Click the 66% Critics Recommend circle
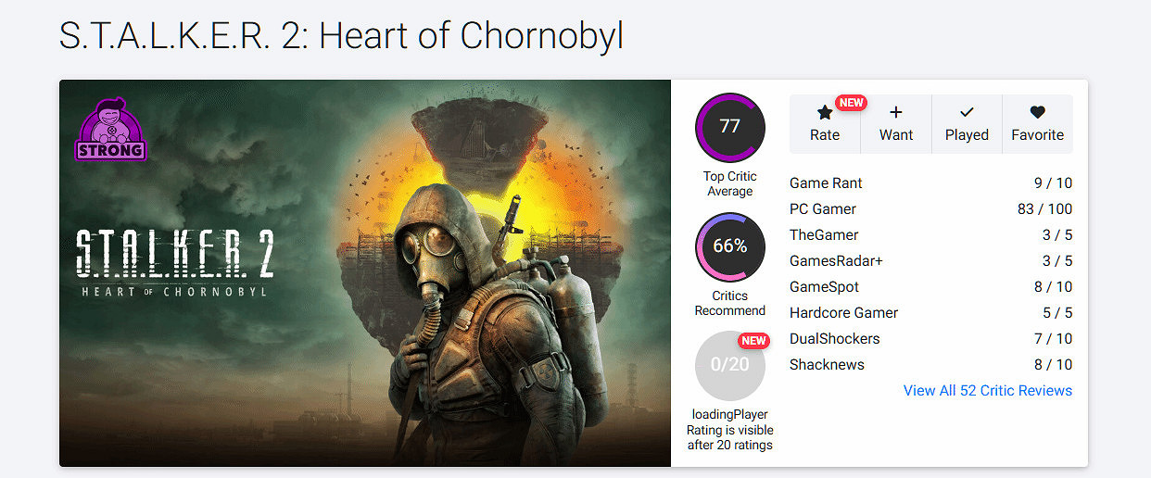This screenshot has width=1151, height=478. (x=729, y=246)
